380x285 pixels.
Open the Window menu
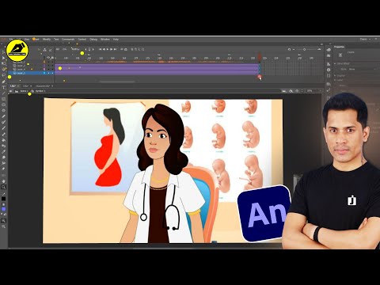pyautogui.click(x=105, y=40)
